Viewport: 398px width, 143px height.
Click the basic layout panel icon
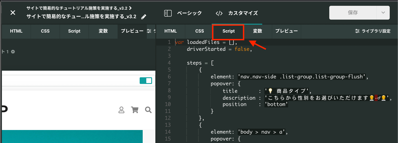coord(168,13)
